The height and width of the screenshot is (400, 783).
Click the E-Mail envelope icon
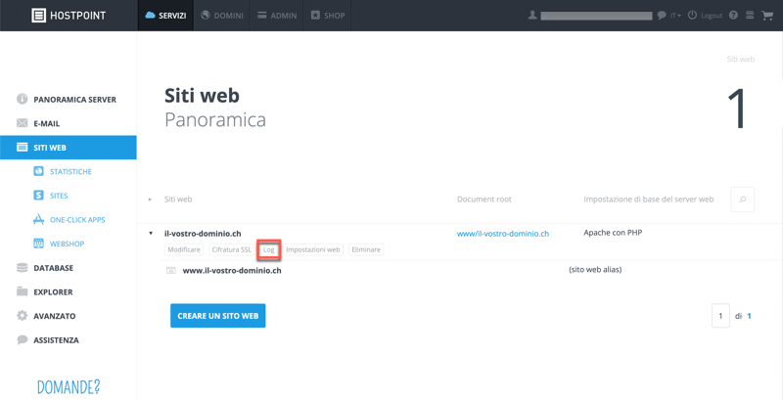(x=22, y=123)
